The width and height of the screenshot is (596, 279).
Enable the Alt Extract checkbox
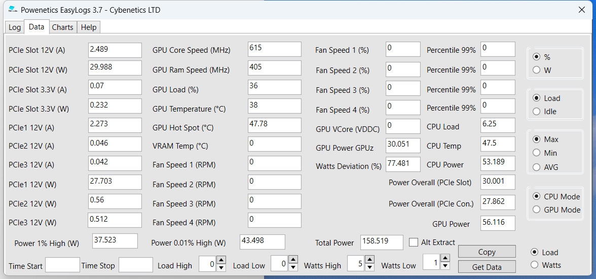pos(414,242)
